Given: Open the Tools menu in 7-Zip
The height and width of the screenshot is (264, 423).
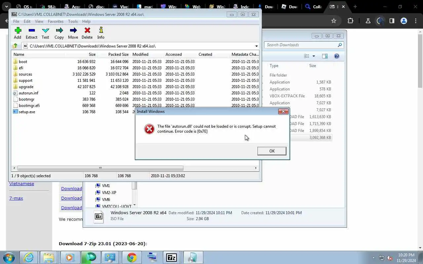Looking at the screenshot, I should click(73, 21).
